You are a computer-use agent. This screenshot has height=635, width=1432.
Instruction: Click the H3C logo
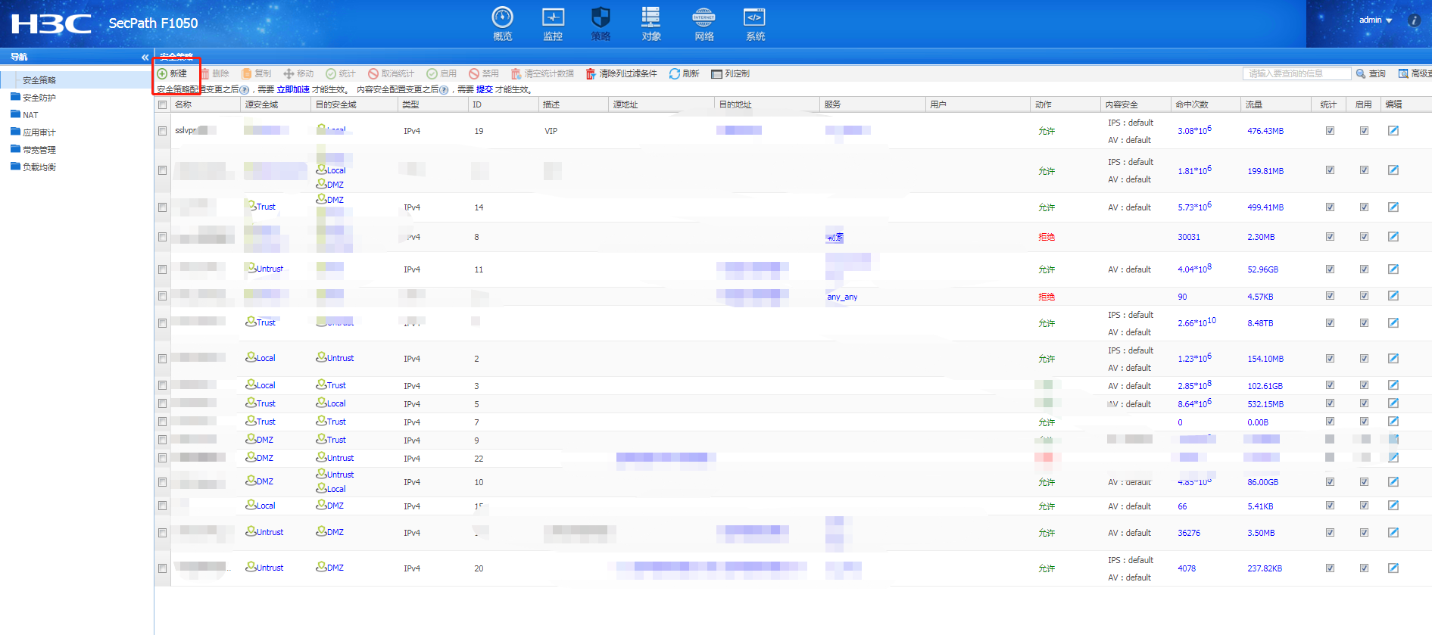[x=51, y=24]
